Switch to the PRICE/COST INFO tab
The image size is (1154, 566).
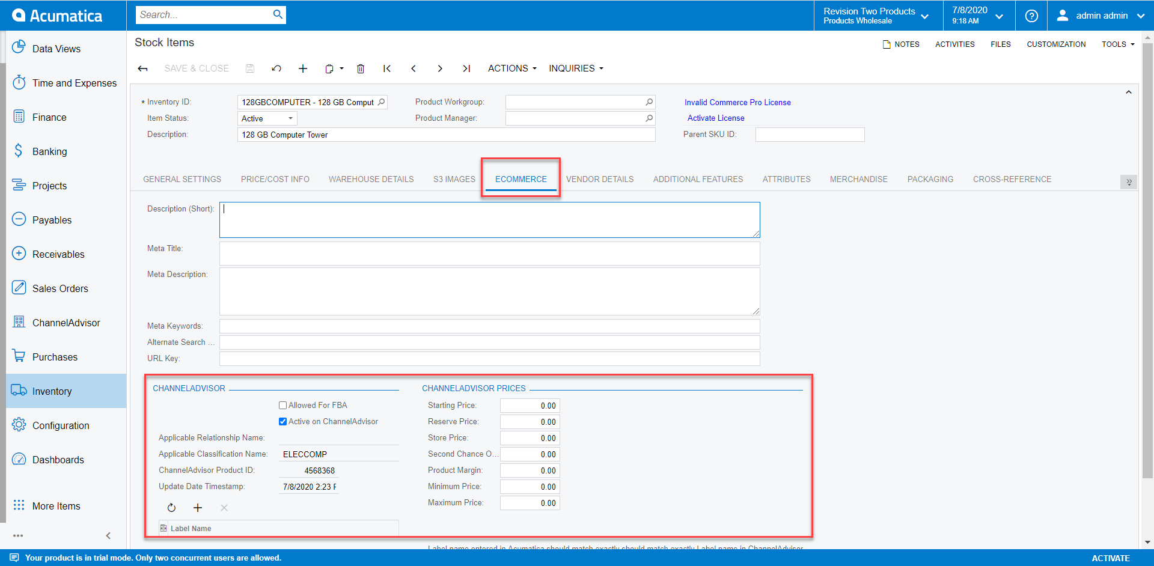275,179
